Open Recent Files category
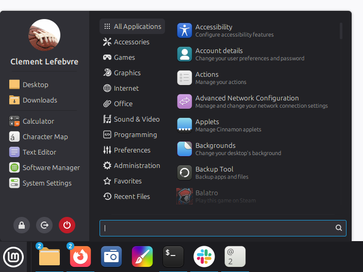 pyautogui.click(x=131, y=196)
